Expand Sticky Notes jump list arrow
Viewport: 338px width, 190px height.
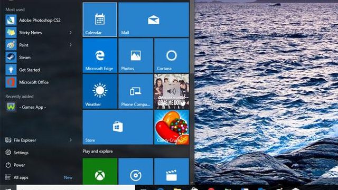(70, 33)
